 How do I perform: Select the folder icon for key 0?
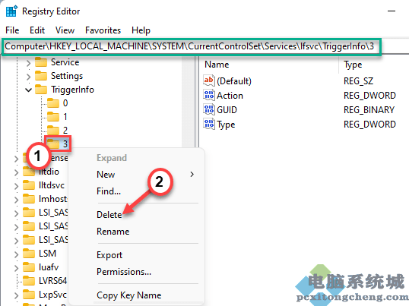point(53,103)
